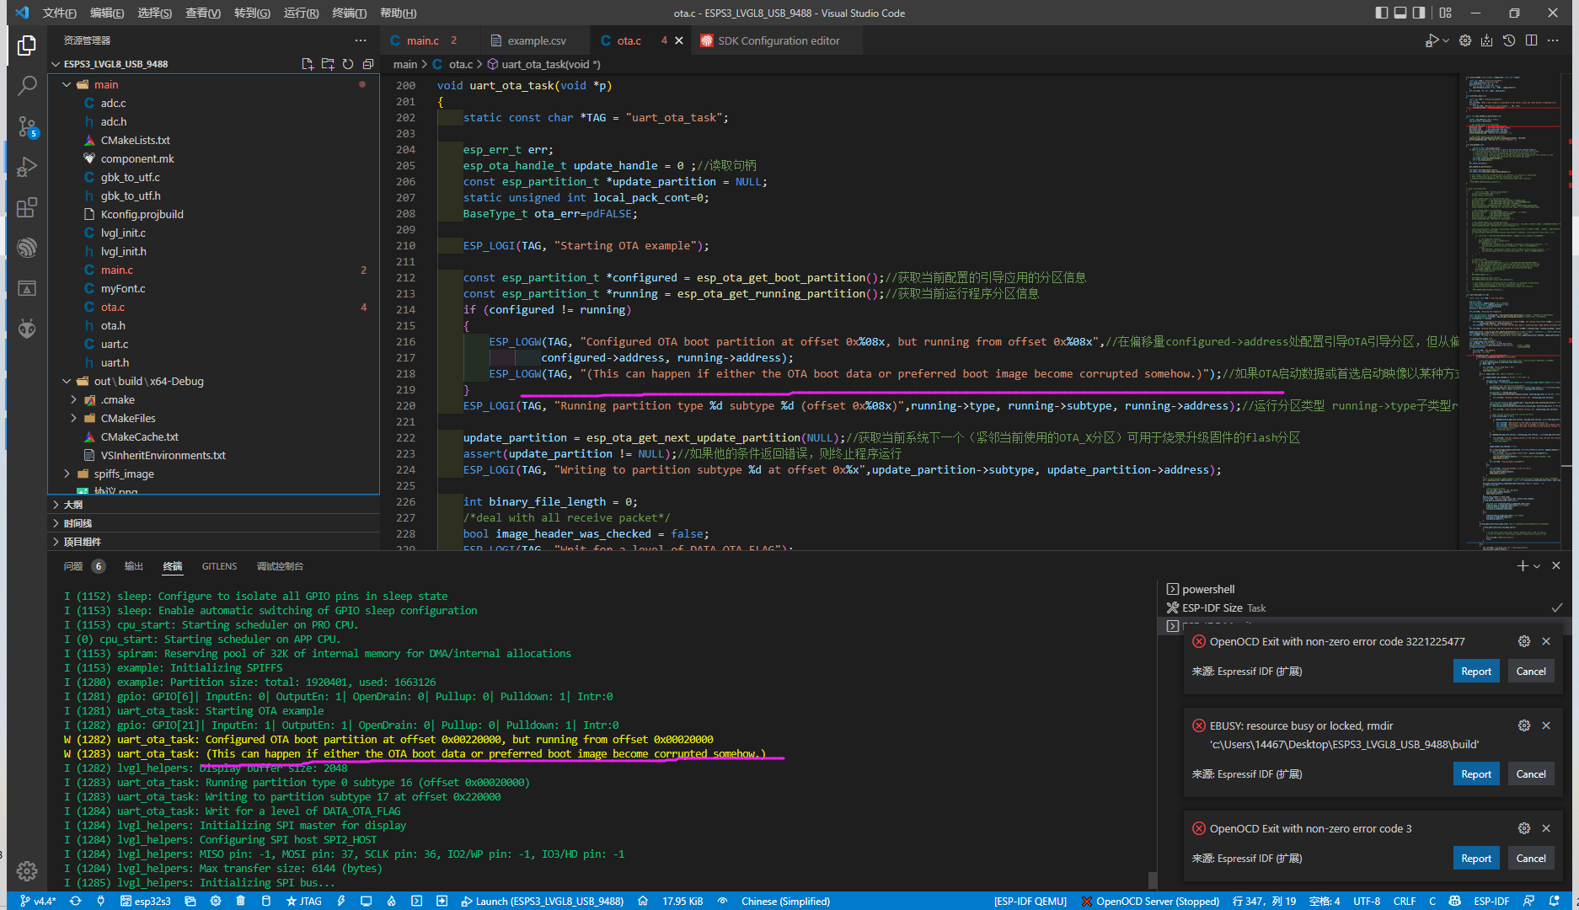Open the Search view in activity bar
1579x910 pixels.
27,85
